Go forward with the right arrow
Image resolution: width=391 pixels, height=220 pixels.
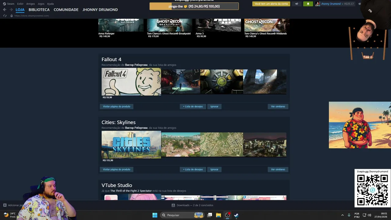[11, 10]
